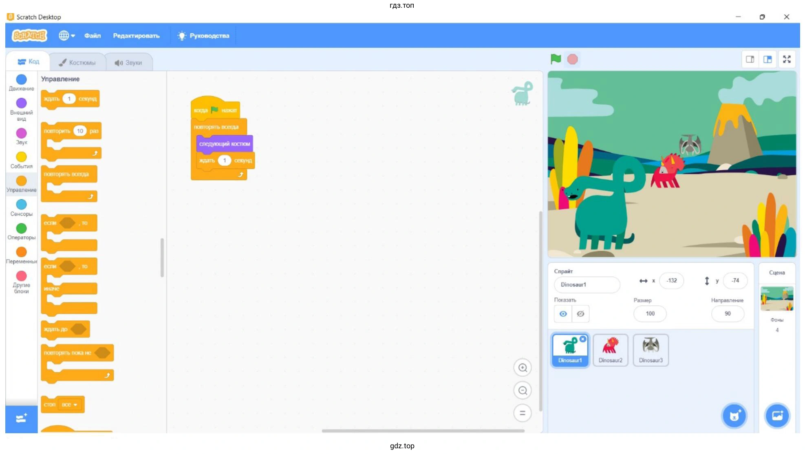Open the 'все' dropdown in стоп block

(70, 405)
